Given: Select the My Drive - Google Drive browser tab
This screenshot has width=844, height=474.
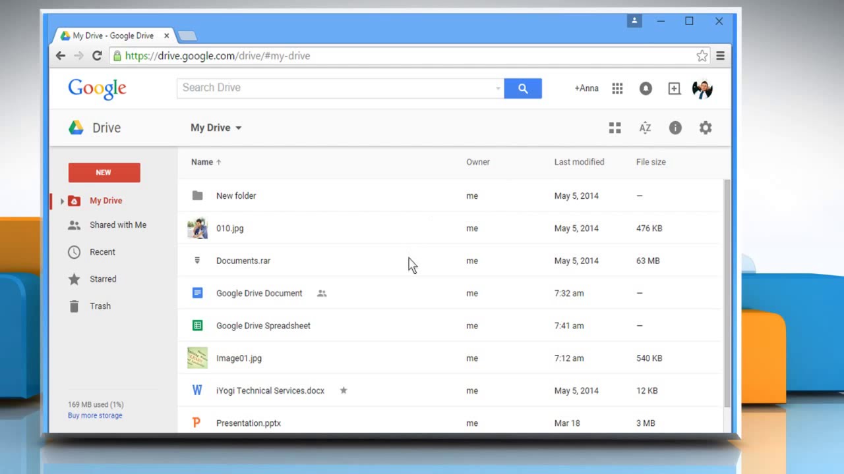Looking at the screenshot, I should pyautogui.click(x=113, y=36).
